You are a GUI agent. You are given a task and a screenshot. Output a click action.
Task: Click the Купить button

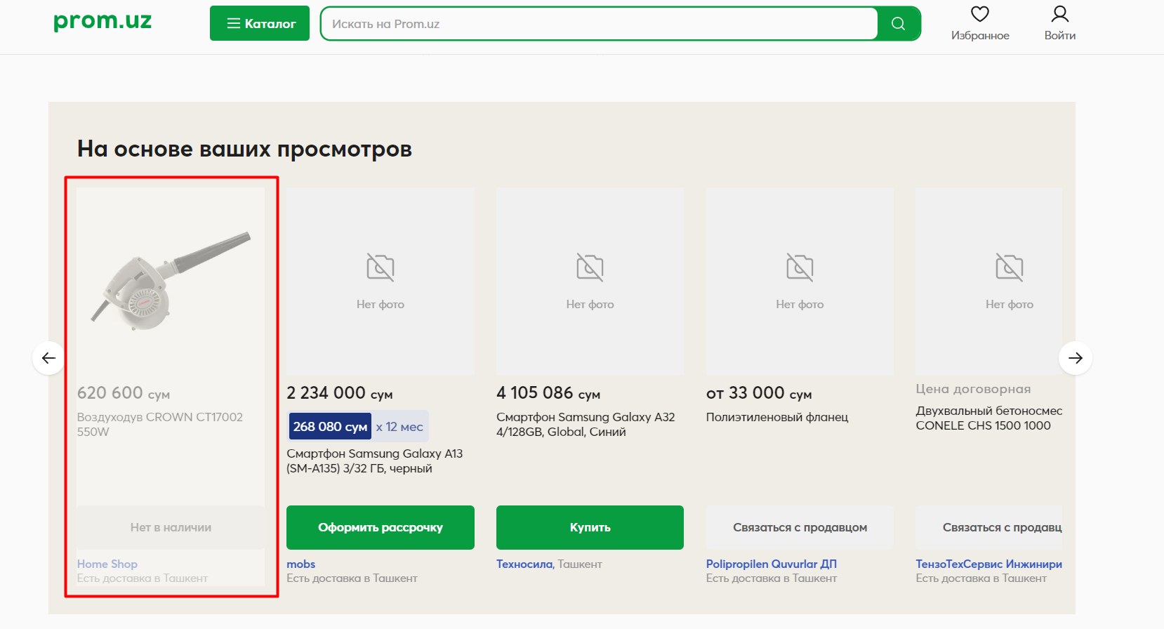pyautogui.click(x=590, y=527)
